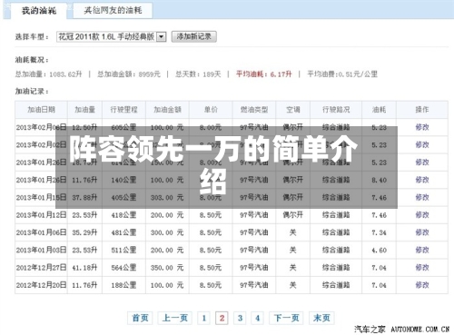This screenshot has width=454, height=335.
Task: Click the 平均油费 0.51元/公里 summary text
Action: 342,74
